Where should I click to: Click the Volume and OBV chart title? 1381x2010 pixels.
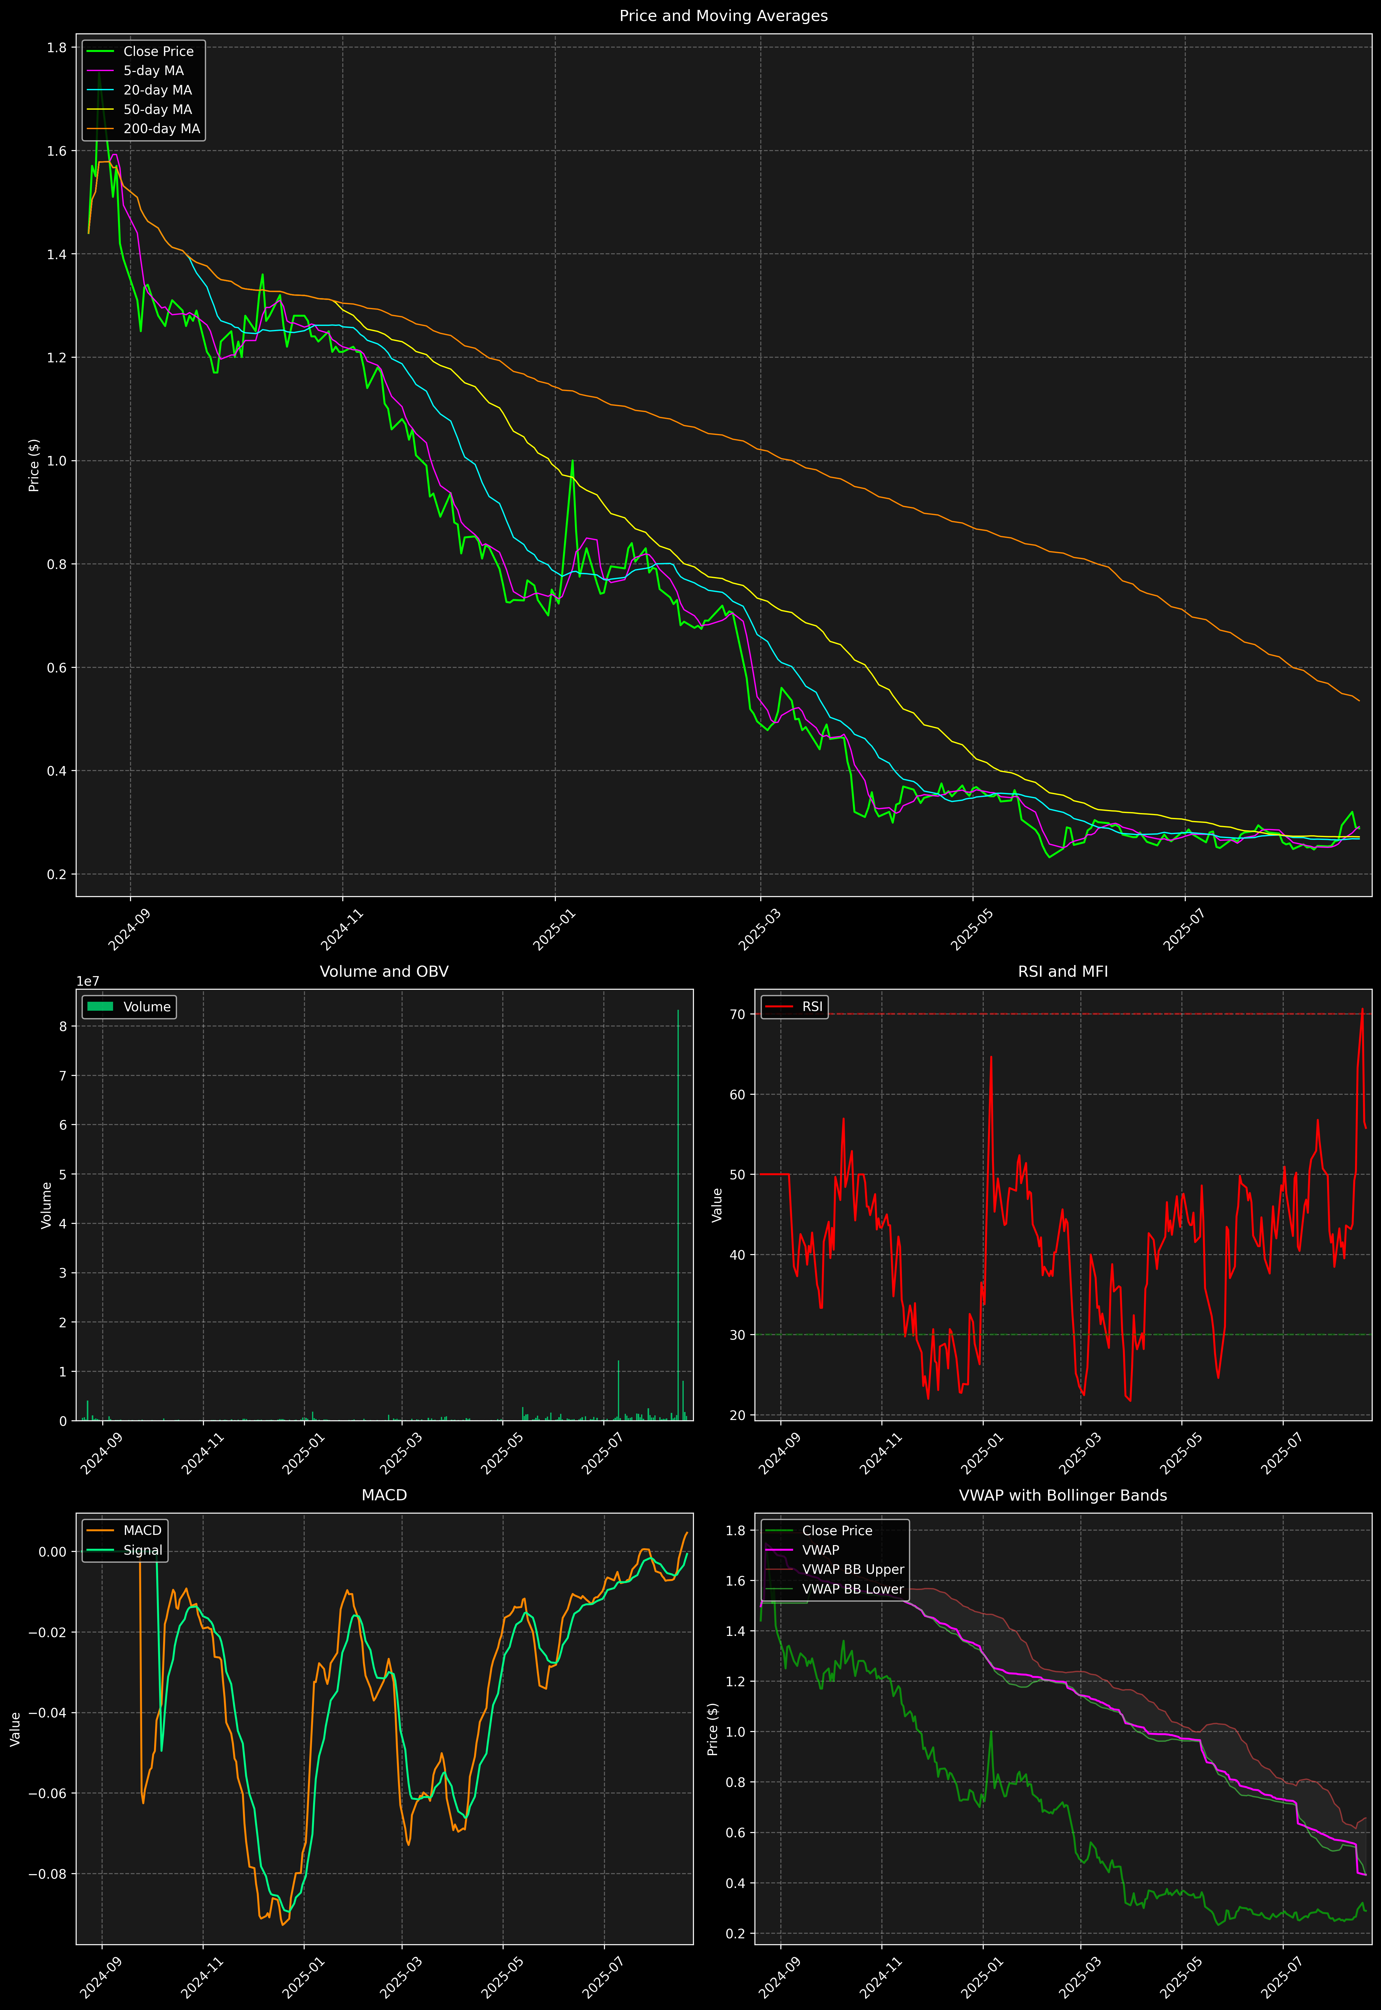coord(384,971)
